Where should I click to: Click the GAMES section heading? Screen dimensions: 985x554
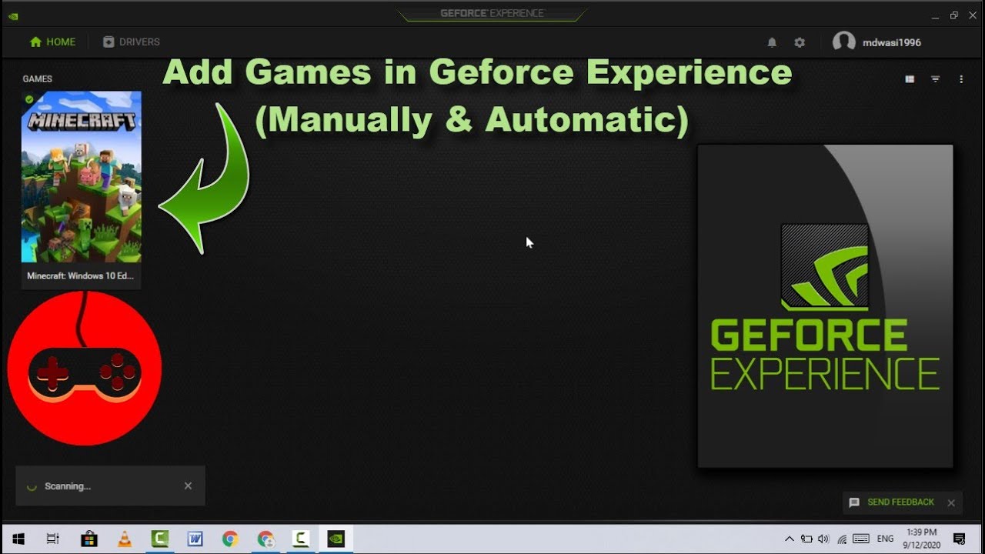[x=37, y=78]
